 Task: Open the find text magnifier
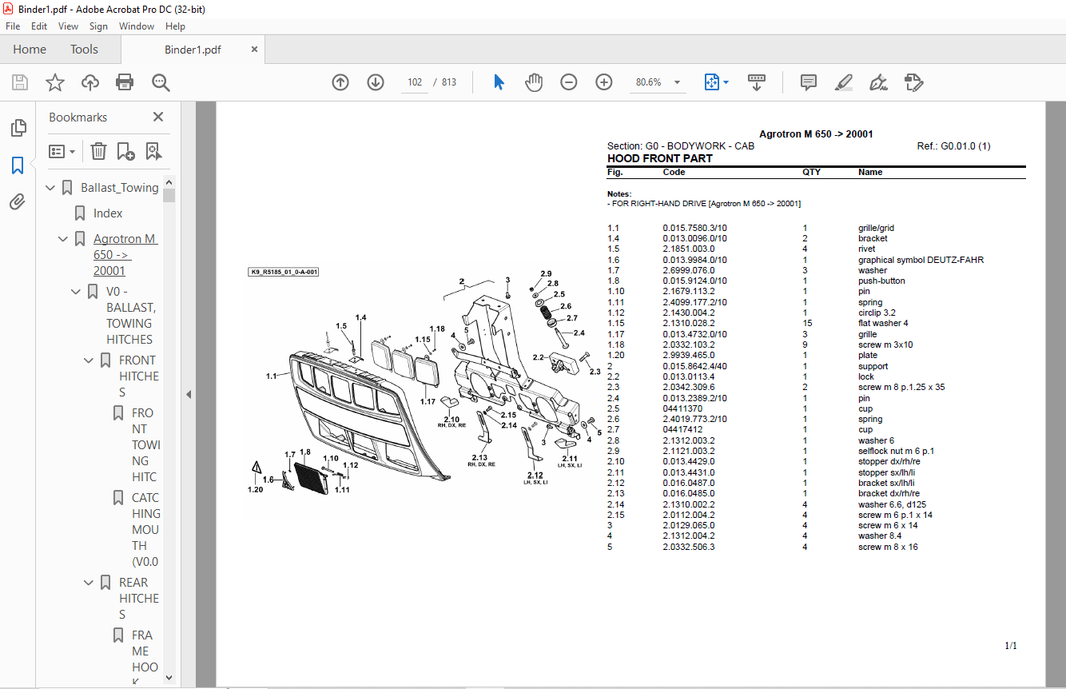coord(161,82)
